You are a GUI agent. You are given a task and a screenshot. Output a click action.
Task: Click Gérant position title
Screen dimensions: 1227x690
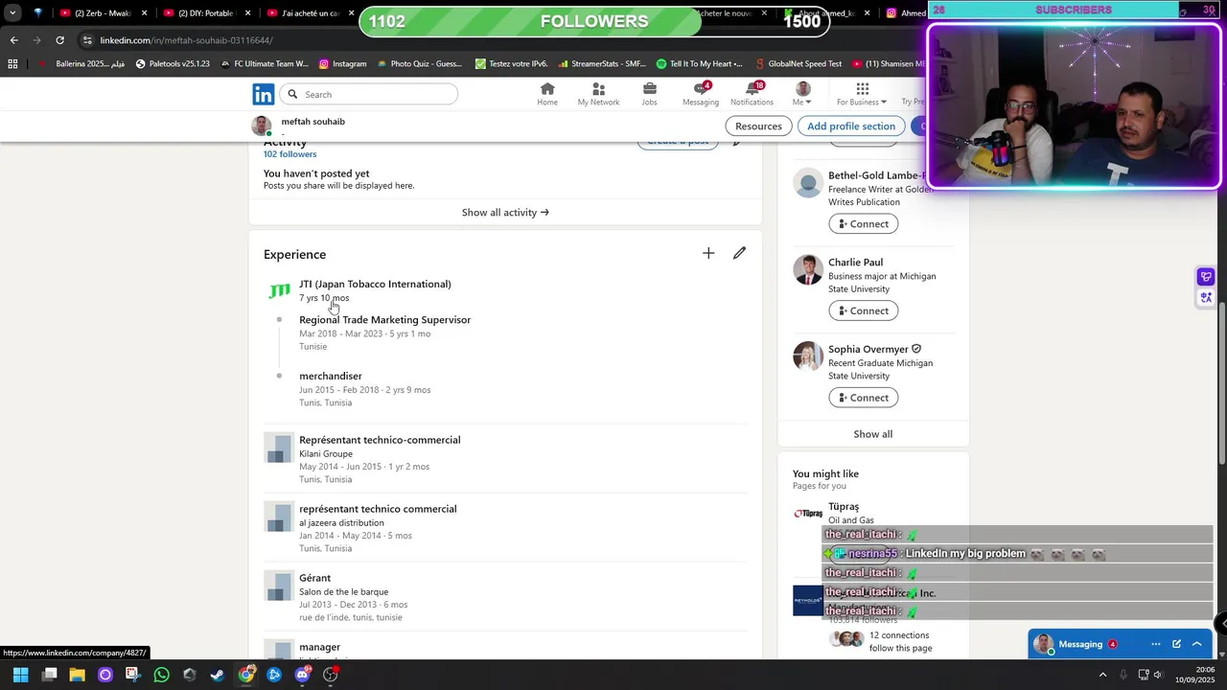(314, 578)
